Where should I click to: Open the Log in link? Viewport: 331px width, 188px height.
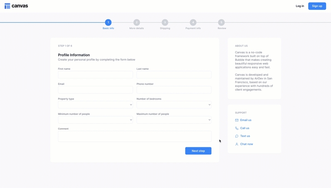pyautogui.click(x=300, y=6)
